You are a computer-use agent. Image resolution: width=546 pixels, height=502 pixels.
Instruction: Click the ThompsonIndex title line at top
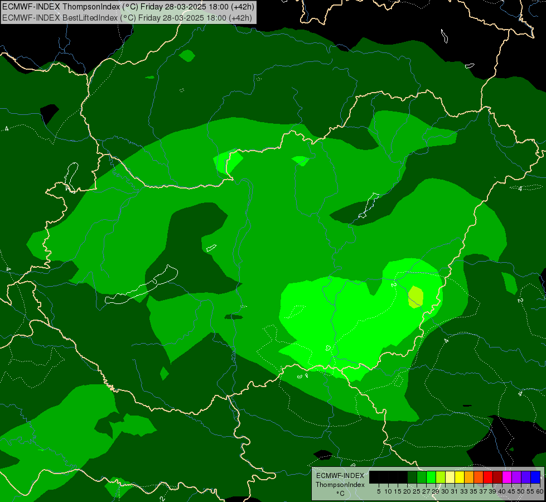(128, 6)
